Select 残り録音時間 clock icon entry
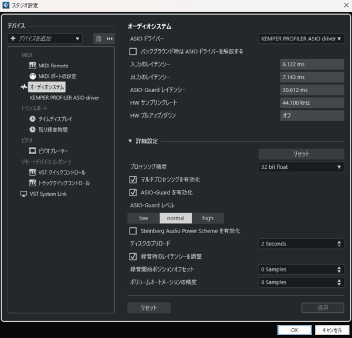This screenshot has height=338, width=352. (32, 129)
